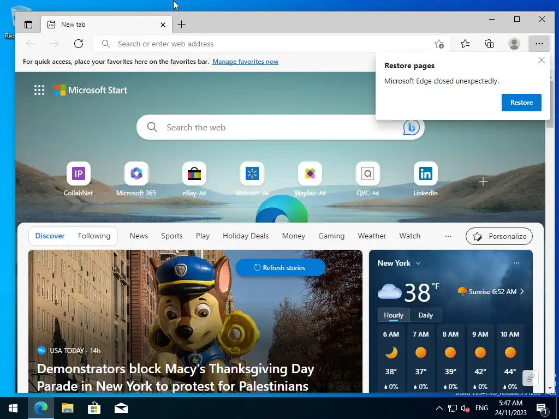Open the notifications action center

pos(542,409)
